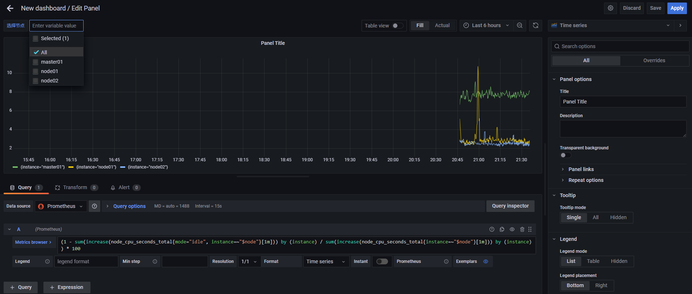Select the Overrides tab
This screenshot has width=692, height=294.
click(654, 60)
